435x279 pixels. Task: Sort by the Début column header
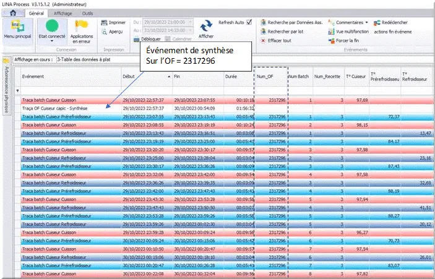tap(147, 77)
